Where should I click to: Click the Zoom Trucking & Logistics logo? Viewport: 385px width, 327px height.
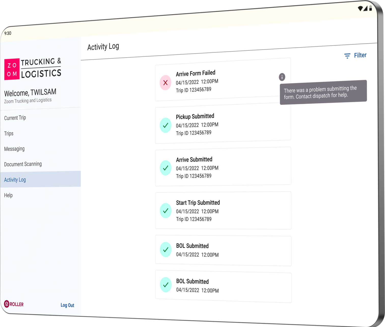[x=33, y=69]
